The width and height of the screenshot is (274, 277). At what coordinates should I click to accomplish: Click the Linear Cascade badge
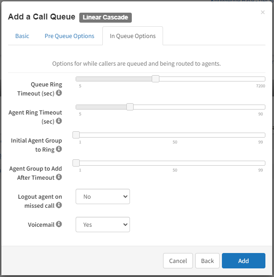(x=106, y=18)
